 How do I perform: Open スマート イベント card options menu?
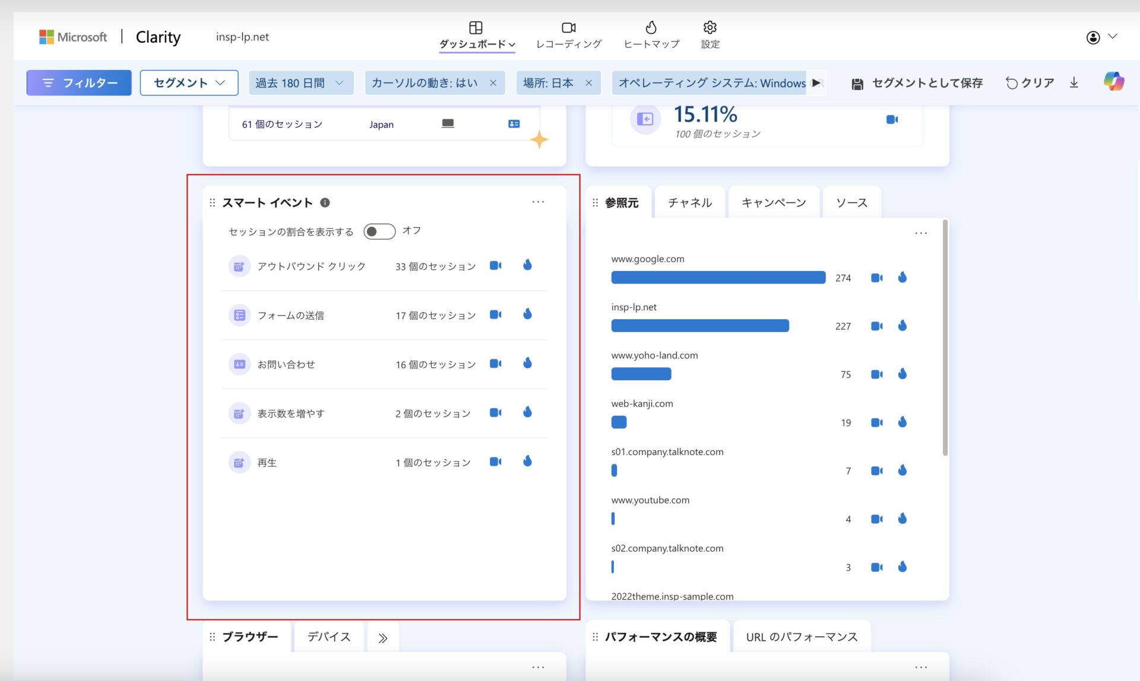pos(538,202)
